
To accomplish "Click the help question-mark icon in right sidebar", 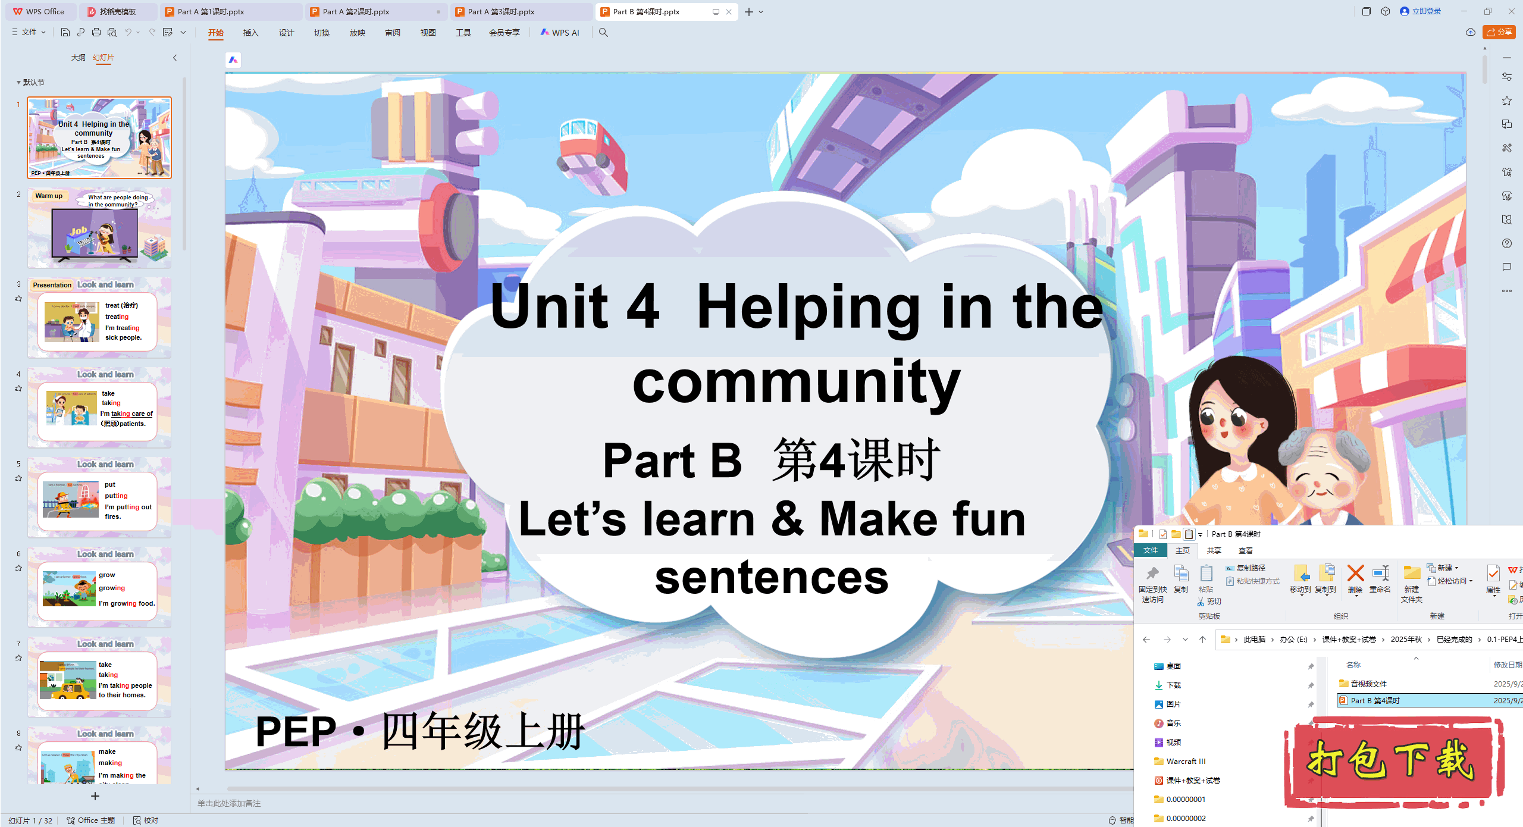I will point(1507,243).
